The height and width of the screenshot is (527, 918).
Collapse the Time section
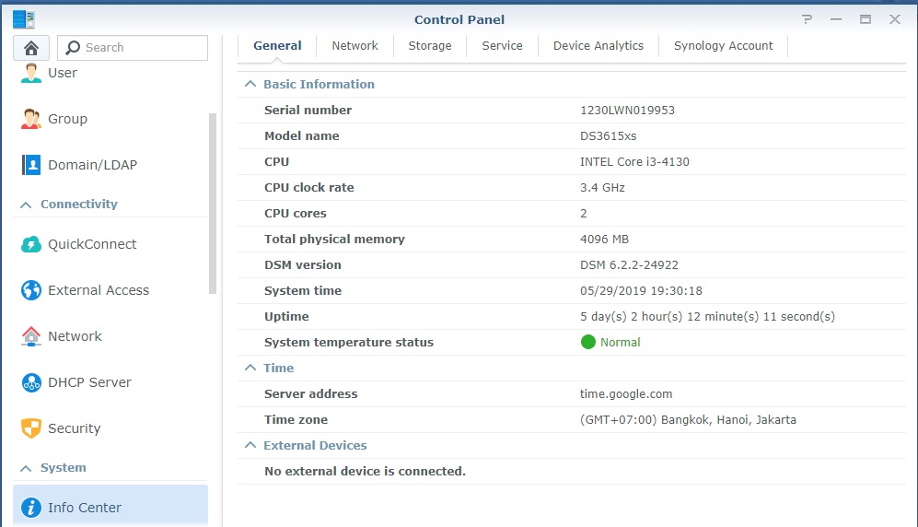tap(250, 368)
